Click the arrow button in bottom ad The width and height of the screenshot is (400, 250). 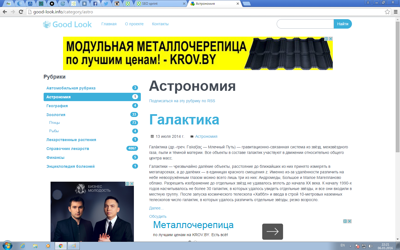pyautogui.click(x=272, y=232)
